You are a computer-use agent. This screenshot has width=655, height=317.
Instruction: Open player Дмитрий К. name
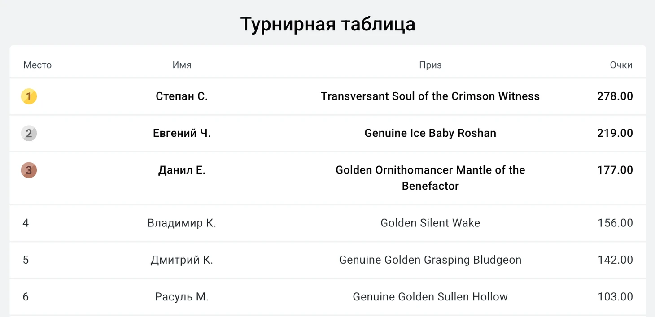182,260
